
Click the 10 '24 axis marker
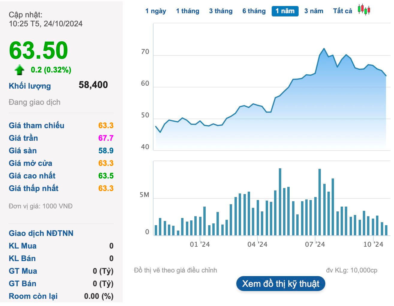[x=373, y=244]
